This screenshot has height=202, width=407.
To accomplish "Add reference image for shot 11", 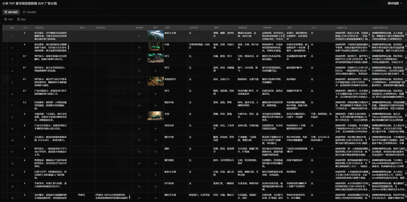I will click(156, 152).
